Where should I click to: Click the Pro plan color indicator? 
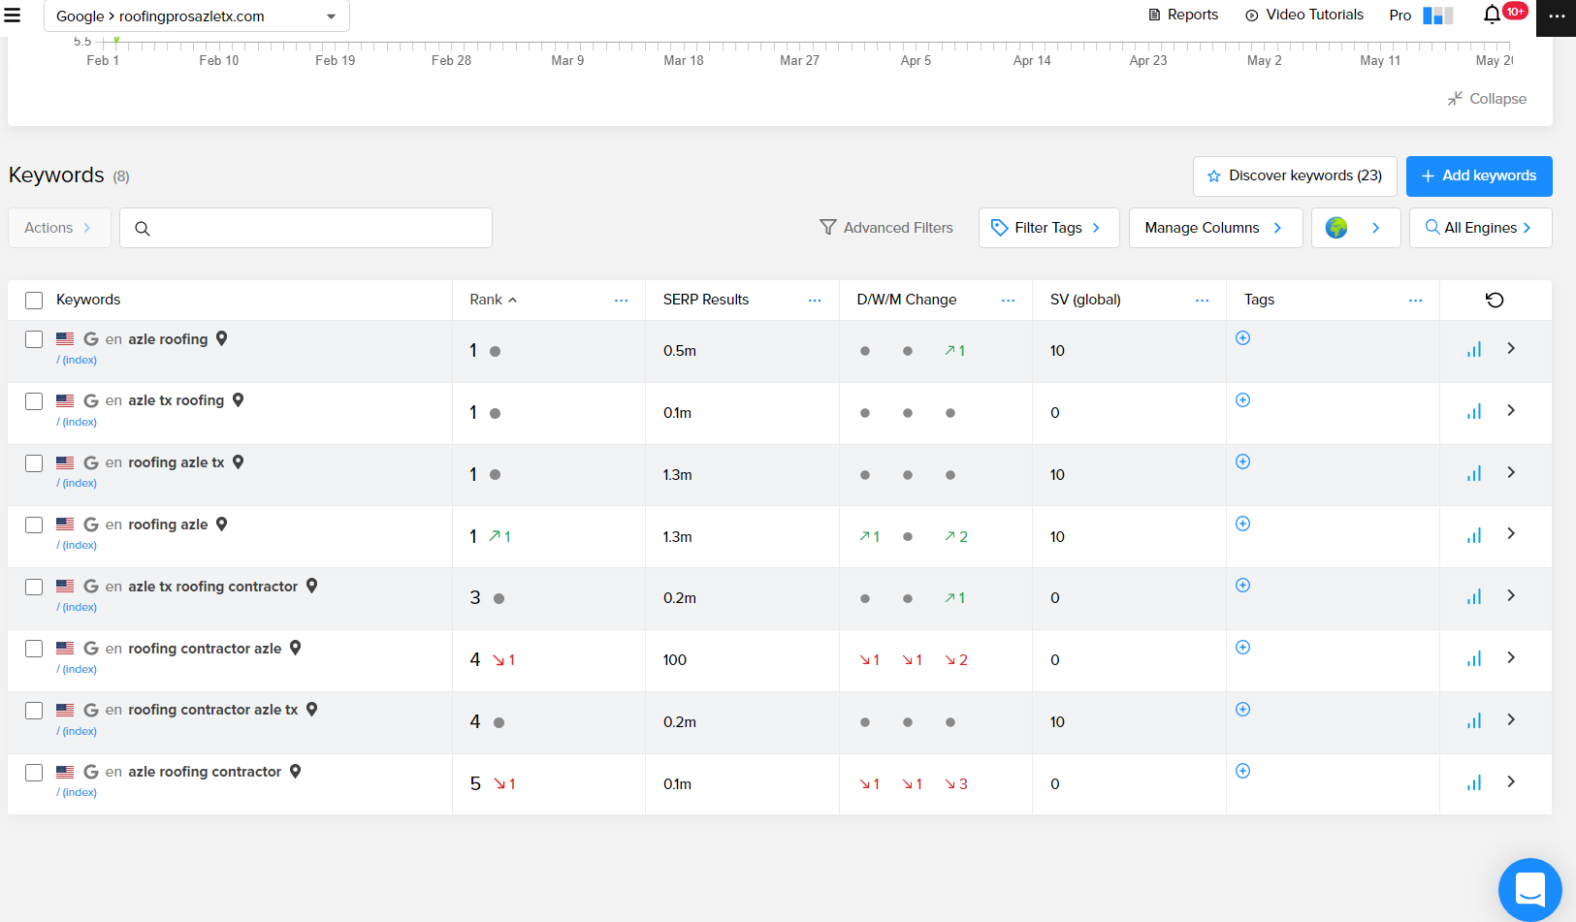[1437, 16]
